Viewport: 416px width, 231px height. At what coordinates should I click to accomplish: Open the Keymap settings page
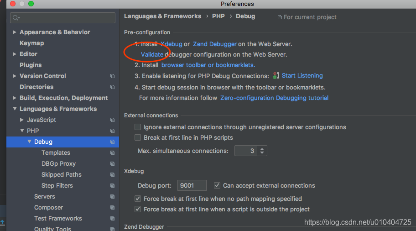coord(32,43)
